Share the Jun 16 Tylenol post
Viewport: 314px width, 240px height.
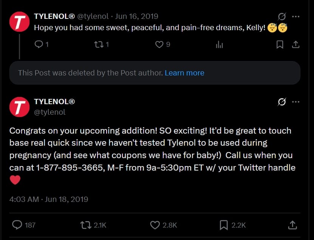295,45
